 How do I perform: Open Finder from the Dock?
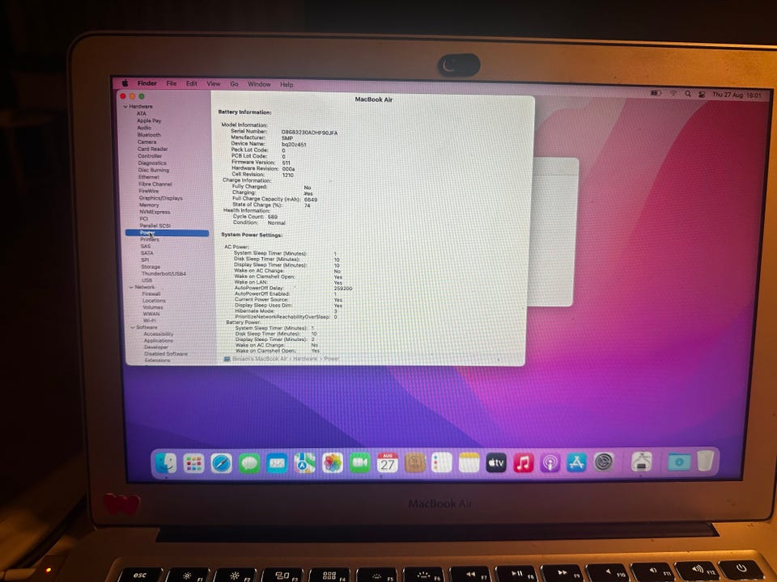tap(165, 463)
